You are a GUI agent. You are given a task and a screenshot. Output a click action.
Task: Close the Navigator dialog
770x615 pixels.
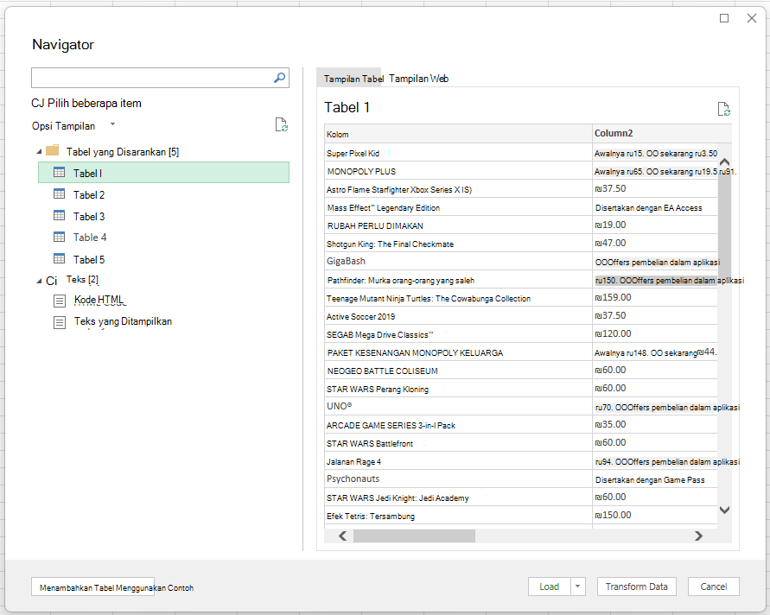pyautogui.click(x=751, y=18)
